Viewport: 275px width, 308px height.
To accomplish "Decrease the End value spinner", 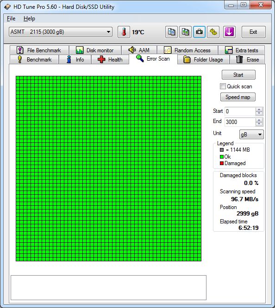I will [x=259, y=124].
